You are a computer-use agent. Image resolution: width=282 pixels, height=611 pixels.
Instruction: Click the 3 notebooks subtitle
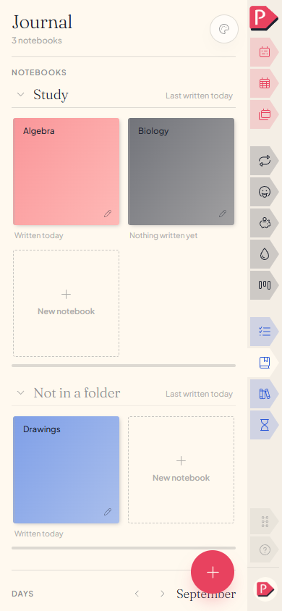pos(37,41)
